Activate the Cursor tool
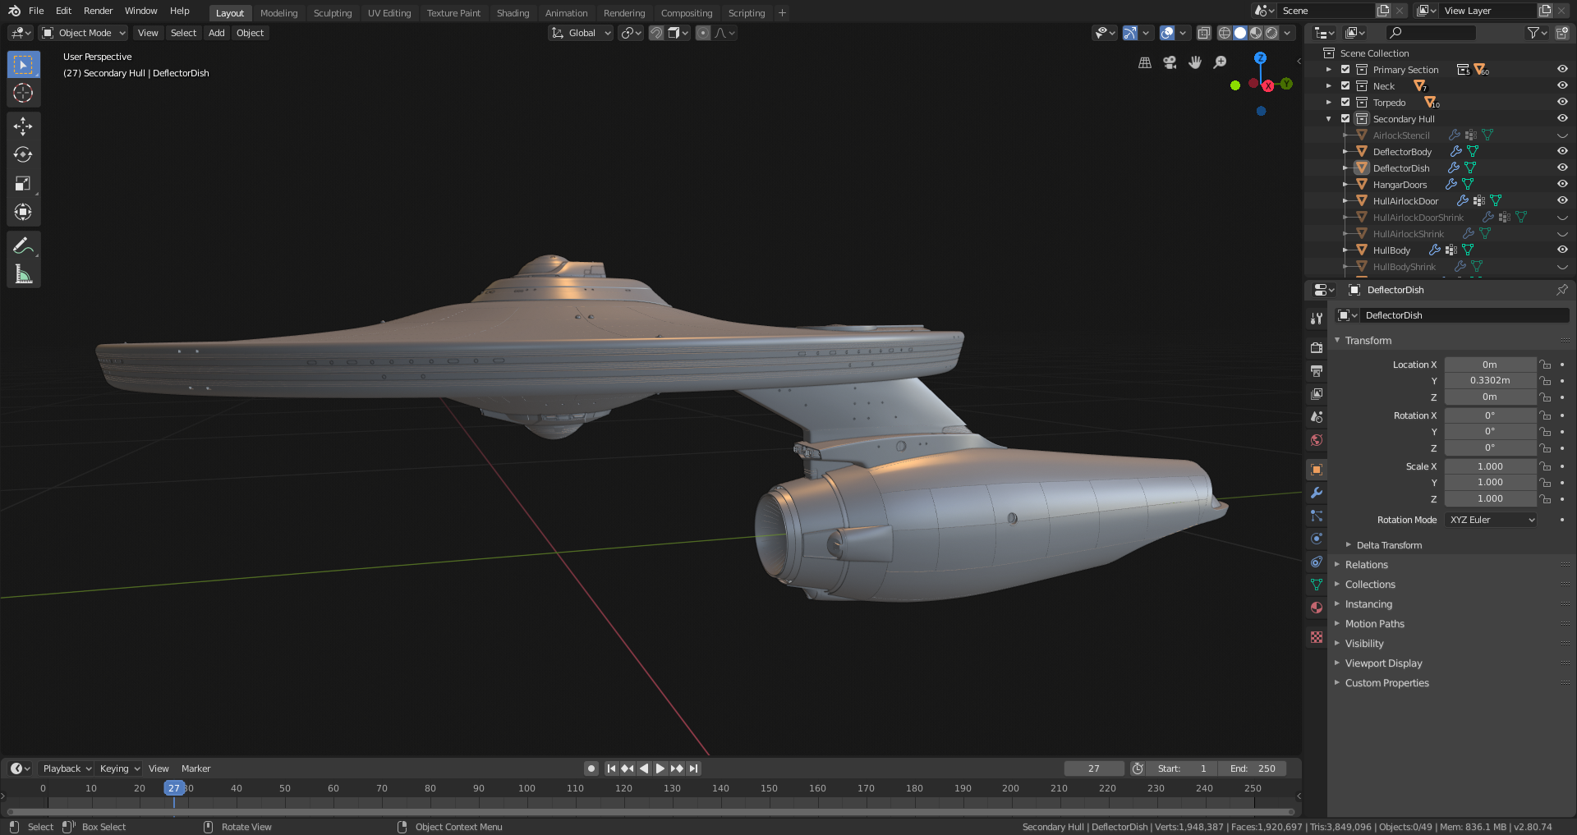Viewport: 1577px width, 835px height. coord(23,93)
